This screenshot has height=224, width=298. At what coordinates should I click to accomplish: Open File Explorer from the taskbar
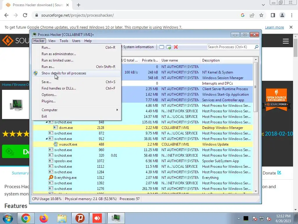[62, 218]
